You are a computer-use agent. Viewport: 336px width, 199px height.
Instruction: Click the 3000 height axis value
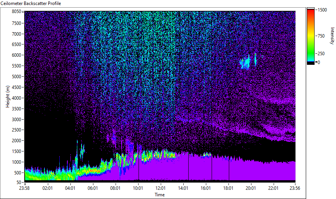(16, 120)
